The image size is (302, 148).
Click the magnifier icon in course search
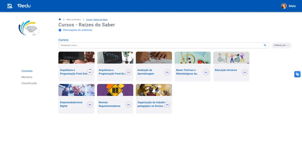[x=265, y=45]
